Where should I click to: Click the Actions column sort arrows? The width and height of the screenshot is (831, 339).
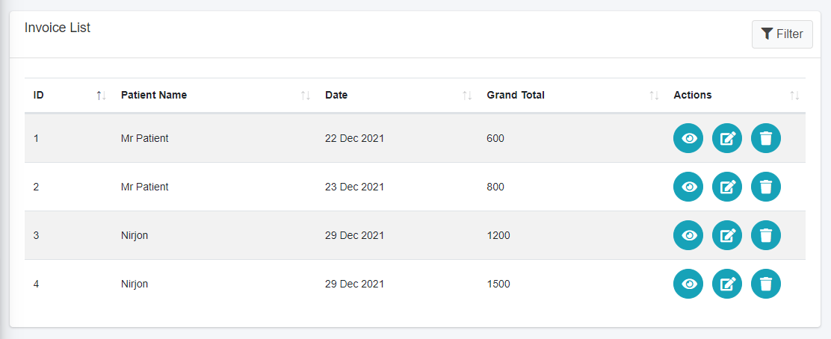pos(794,96)
